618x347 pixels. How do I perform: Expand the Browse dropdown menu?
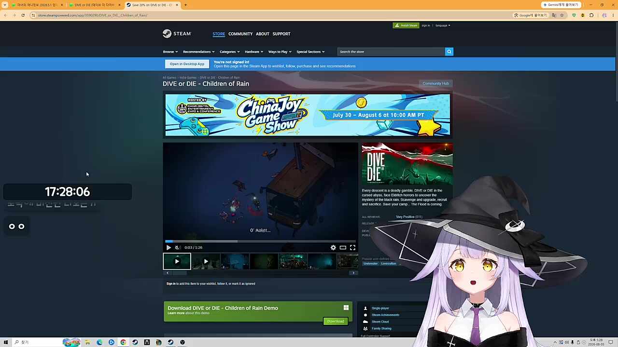coord(170,52)
